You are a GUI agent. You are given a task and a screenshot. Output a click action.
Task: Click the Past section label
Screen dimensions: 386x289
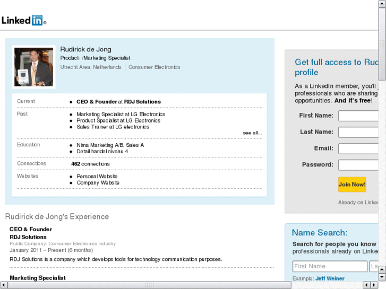tap(22, 114)
